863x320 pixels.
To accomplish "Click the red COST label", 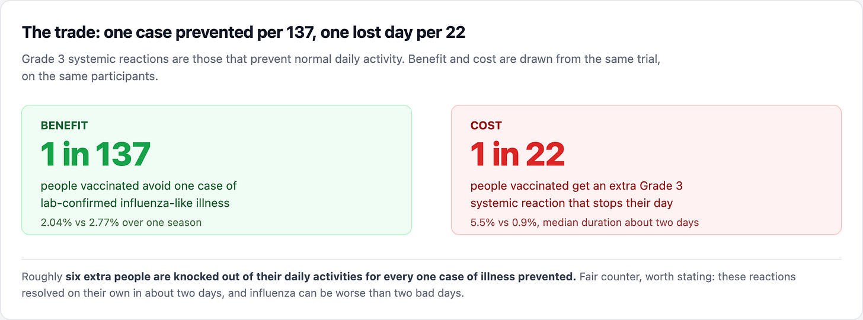I will point(486,126).
